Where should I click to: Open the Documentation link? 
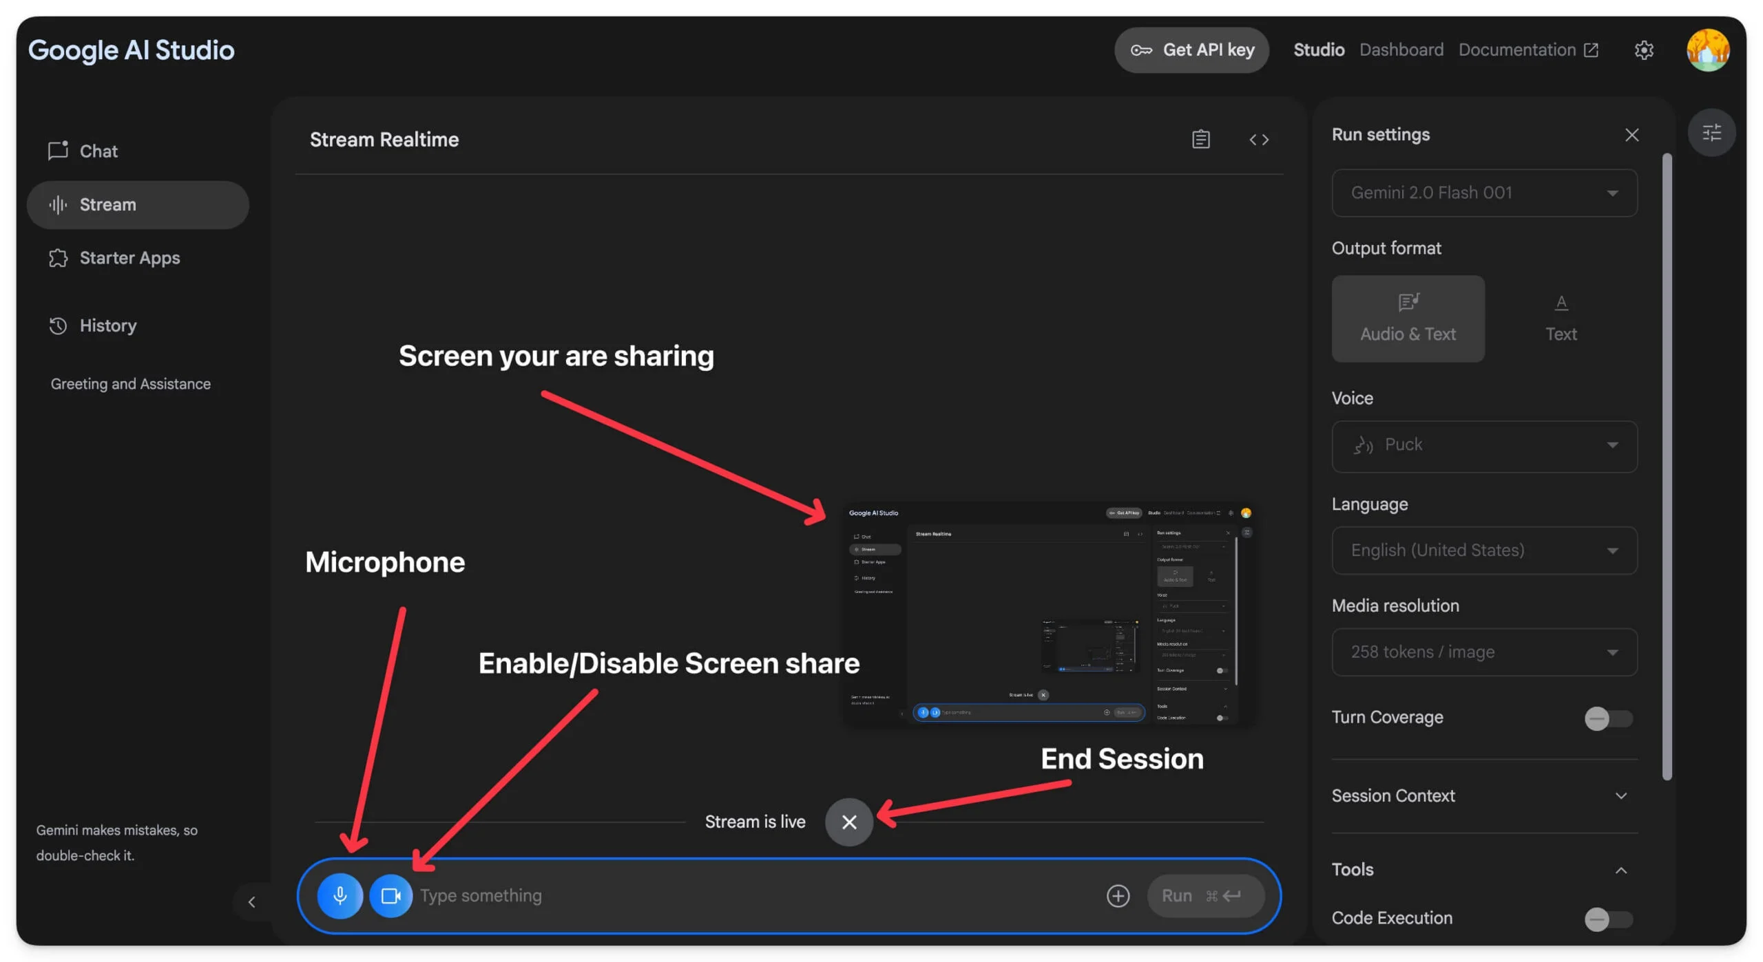[1527, 50]
